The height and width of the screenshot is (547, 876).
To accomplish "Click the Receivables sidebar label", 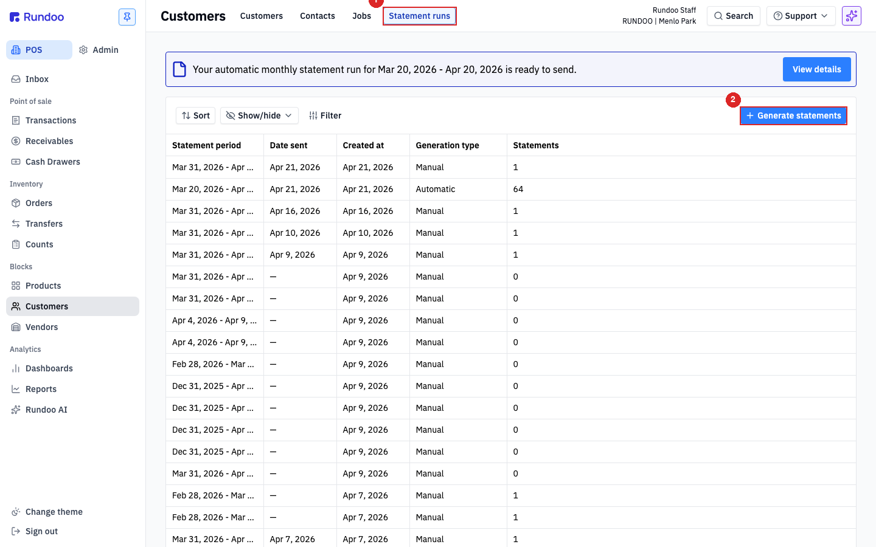I will point(49,141).
